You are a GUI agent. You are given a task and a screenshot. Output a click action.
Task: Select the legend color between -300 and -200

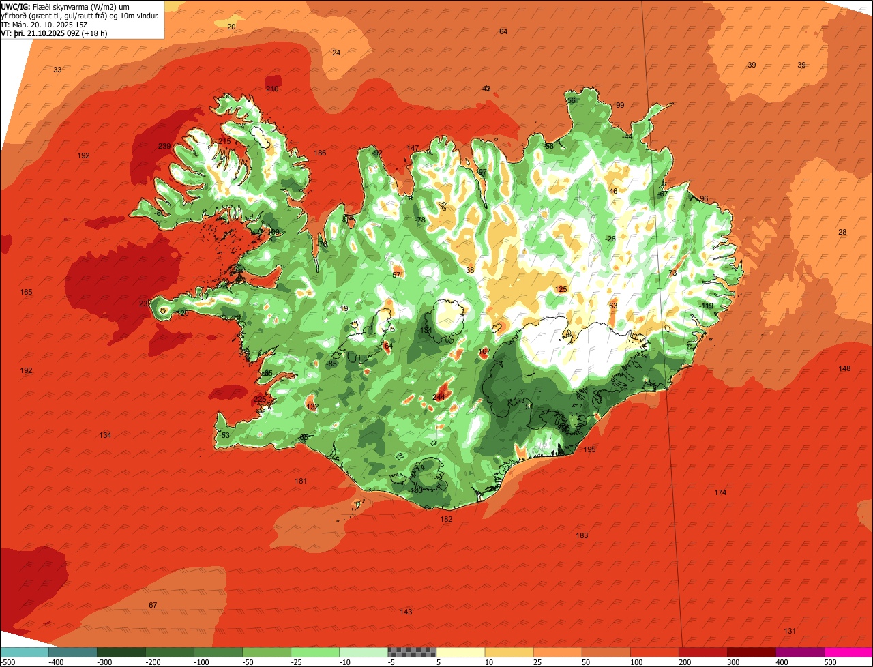pyautogui.click(x=121, y=652)
